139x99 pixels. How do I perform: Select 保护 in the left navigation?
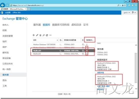point(4,47)
